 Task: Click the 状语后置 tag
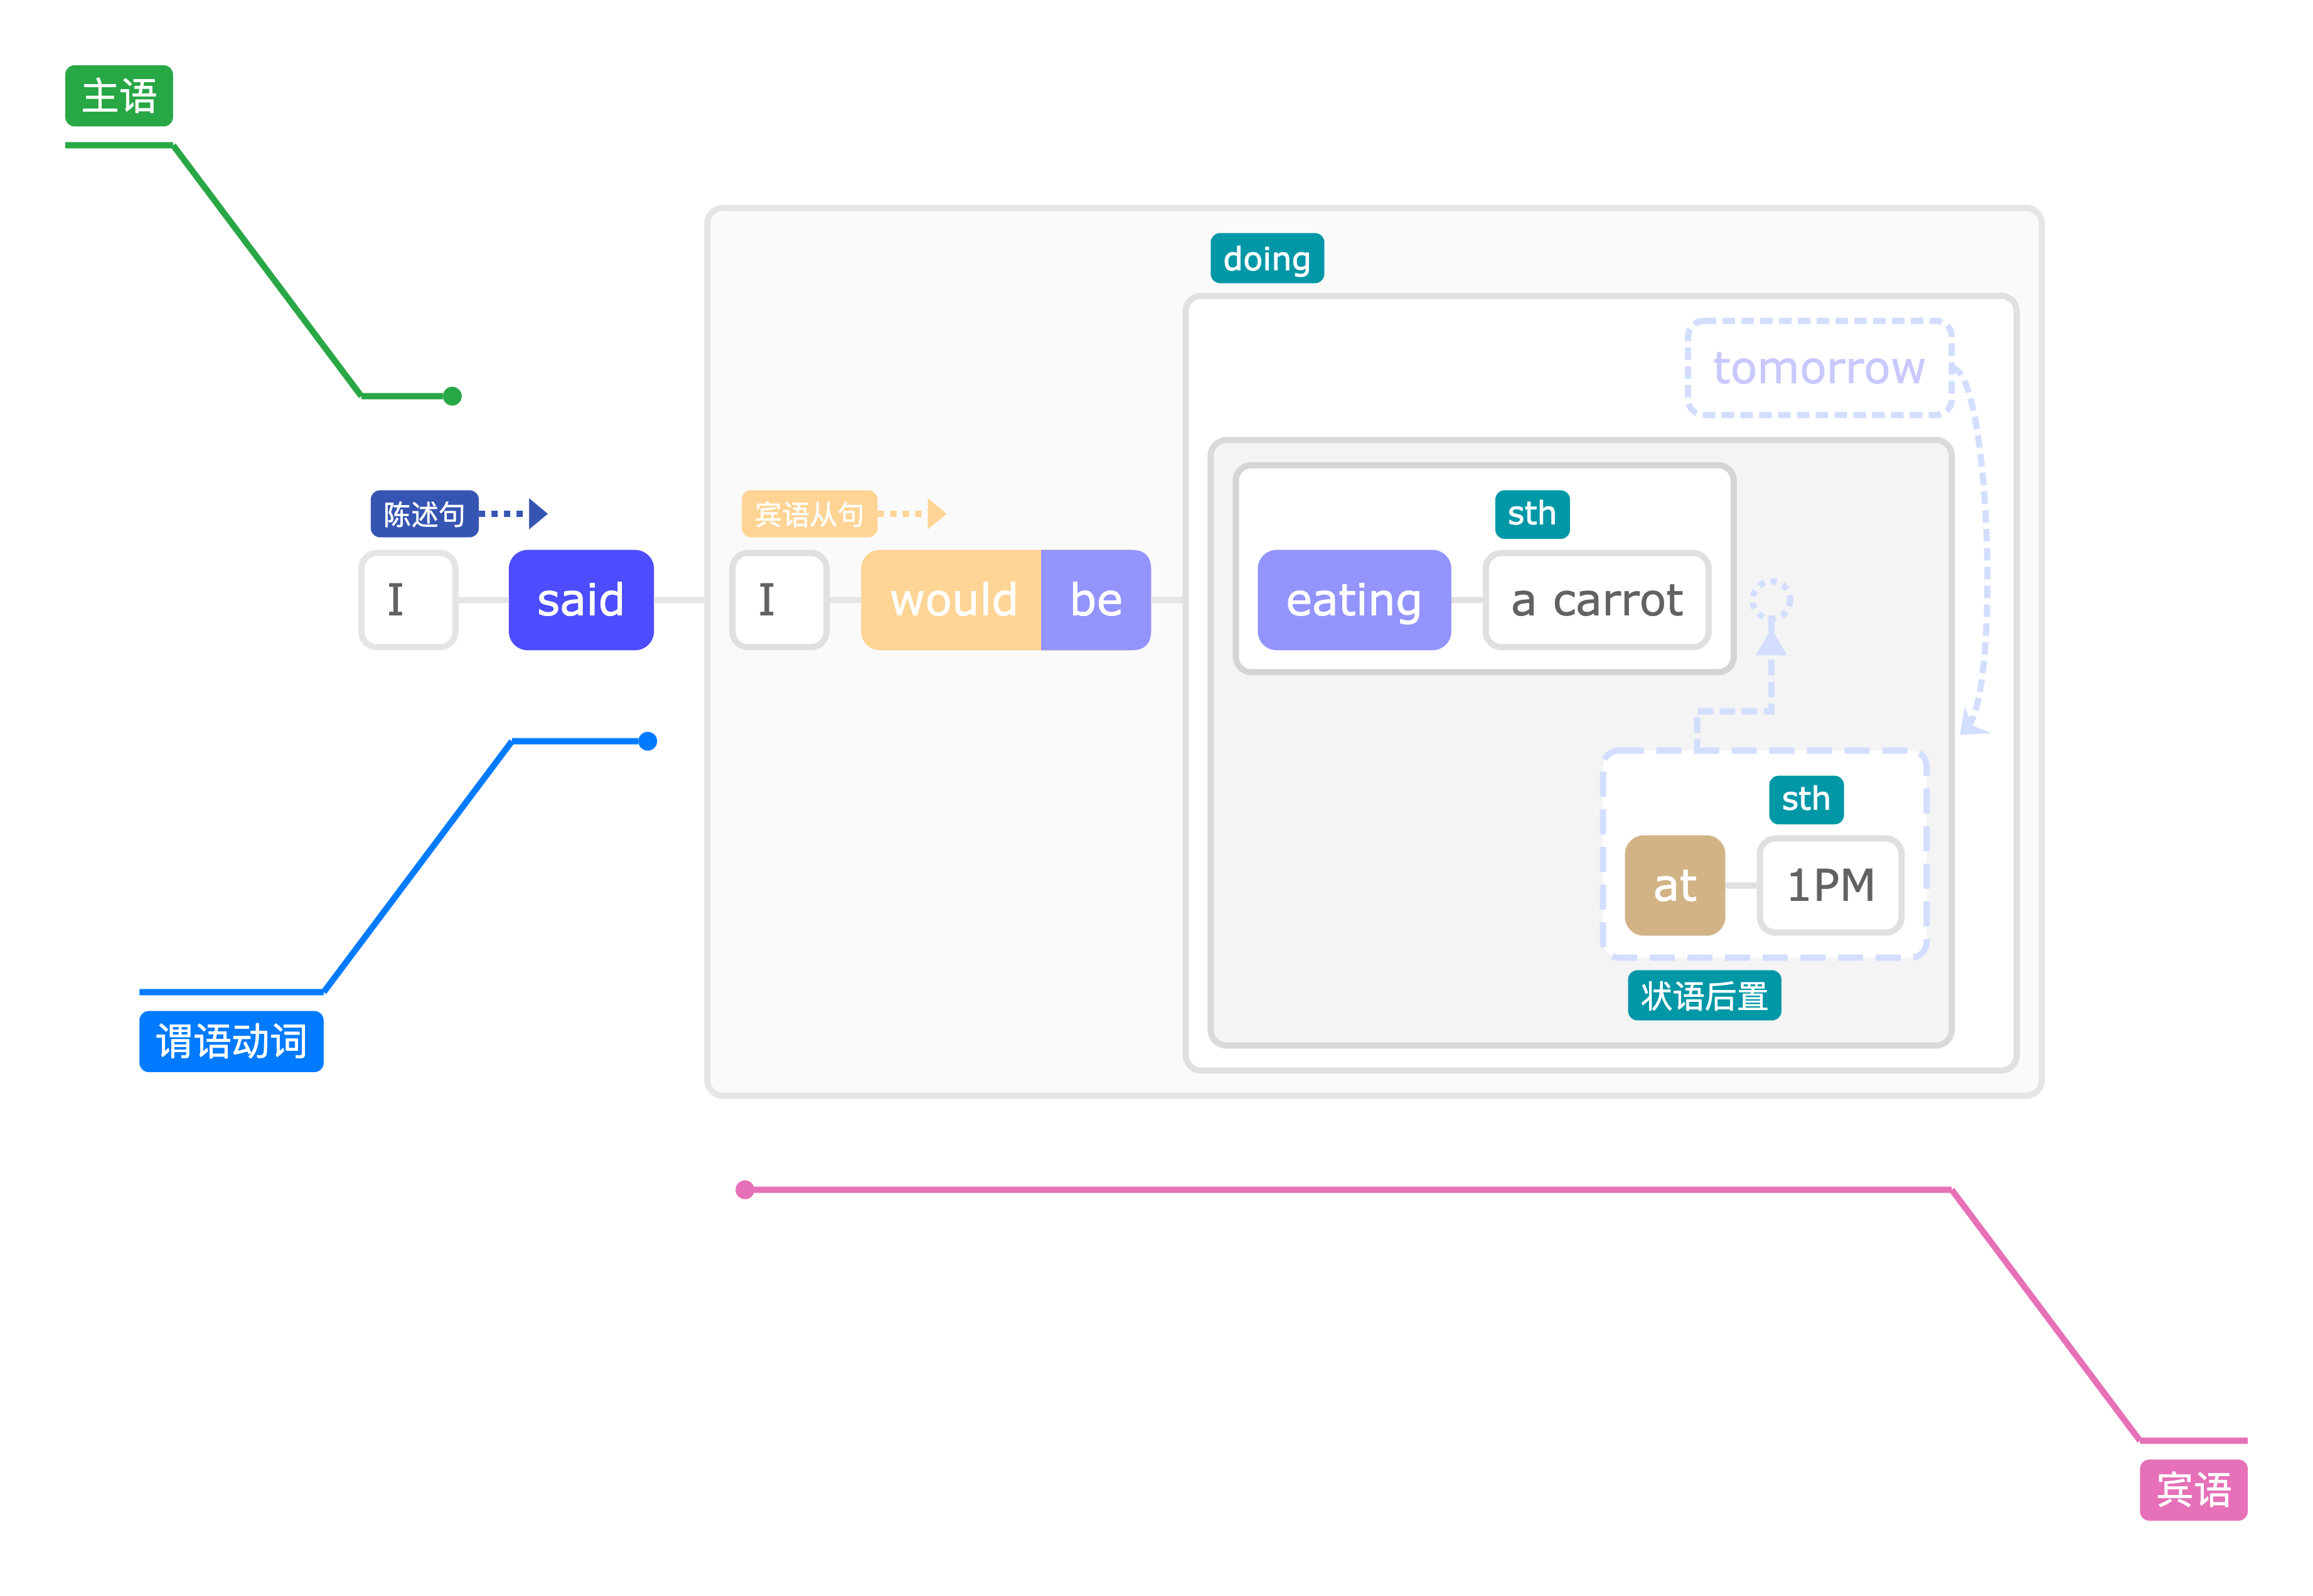pos(1703,996)
